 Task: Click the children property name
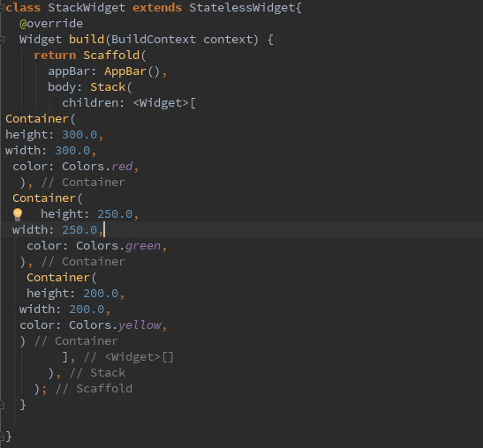coord(90,103)
